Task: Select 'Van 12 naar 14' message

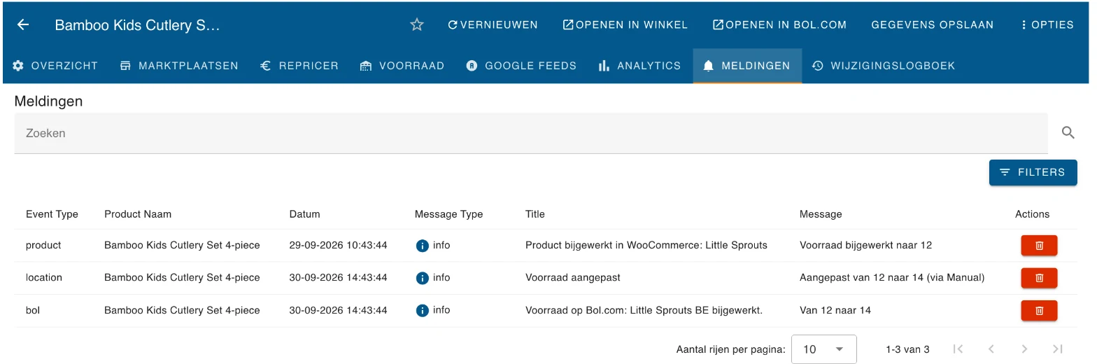Action: 835,310
